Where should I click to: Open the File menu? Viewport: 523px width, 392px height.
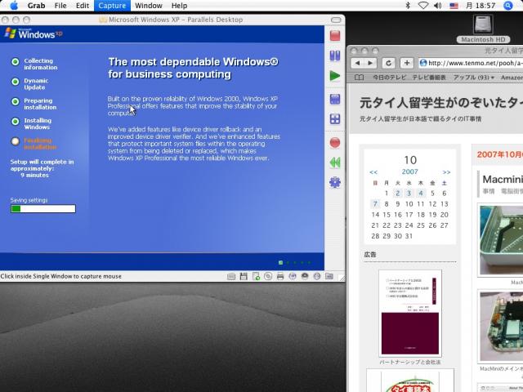pos(60,6)
